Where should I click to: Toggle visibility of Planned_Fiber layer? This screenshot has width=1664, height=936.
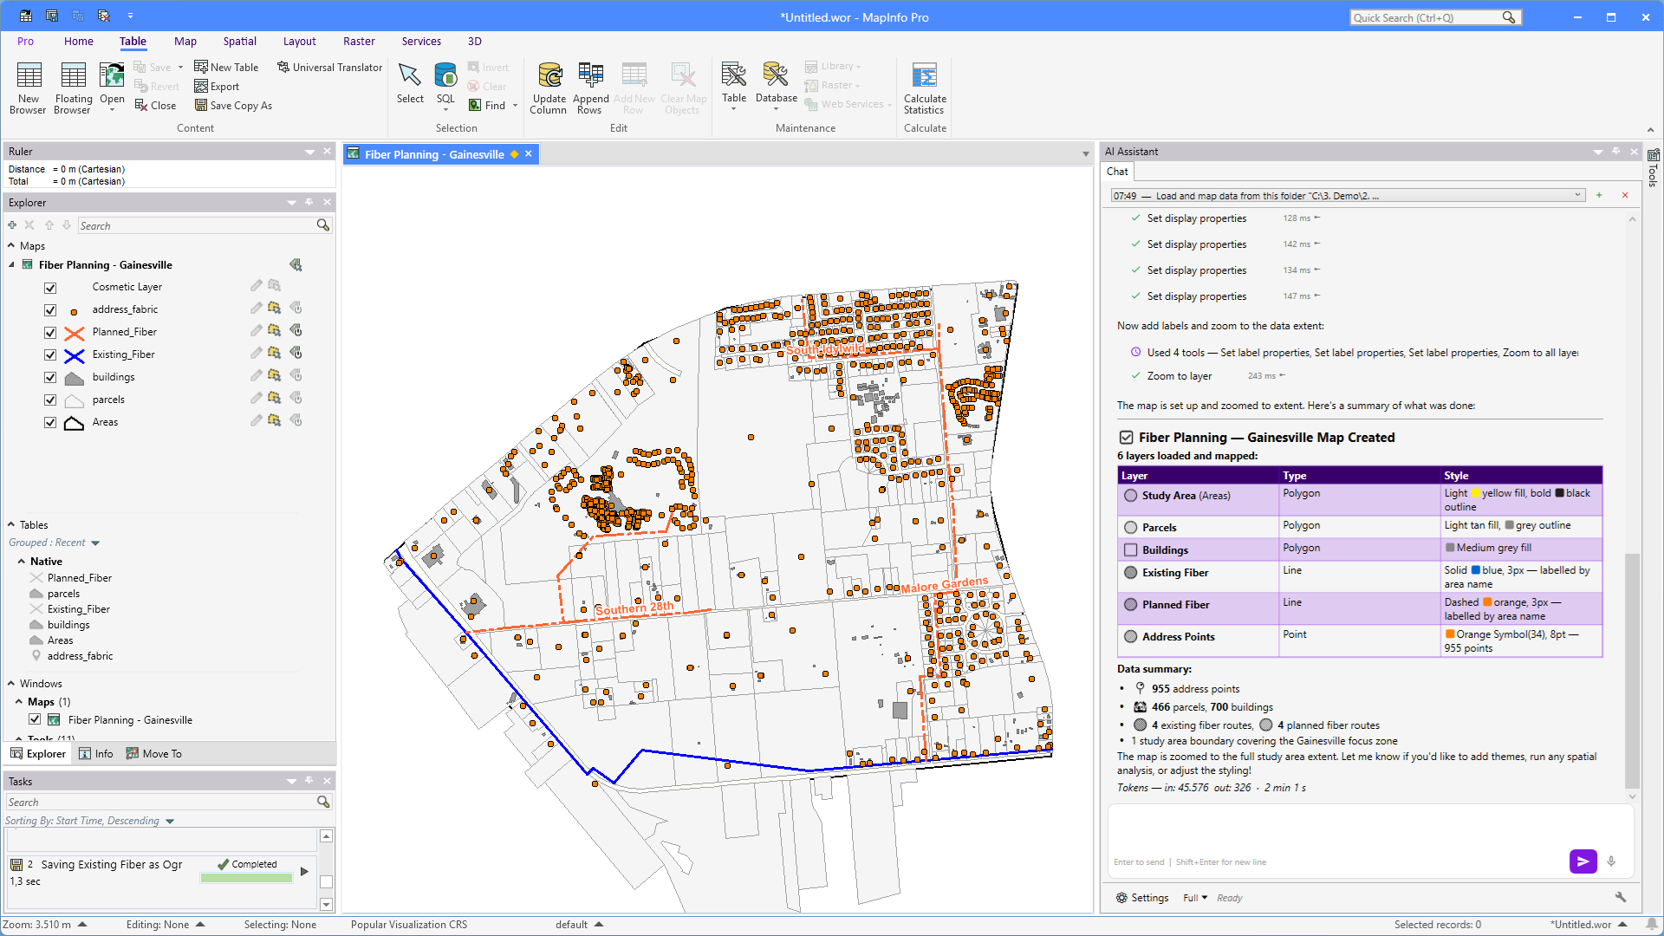pyautogui.click(x=50, y=333)
